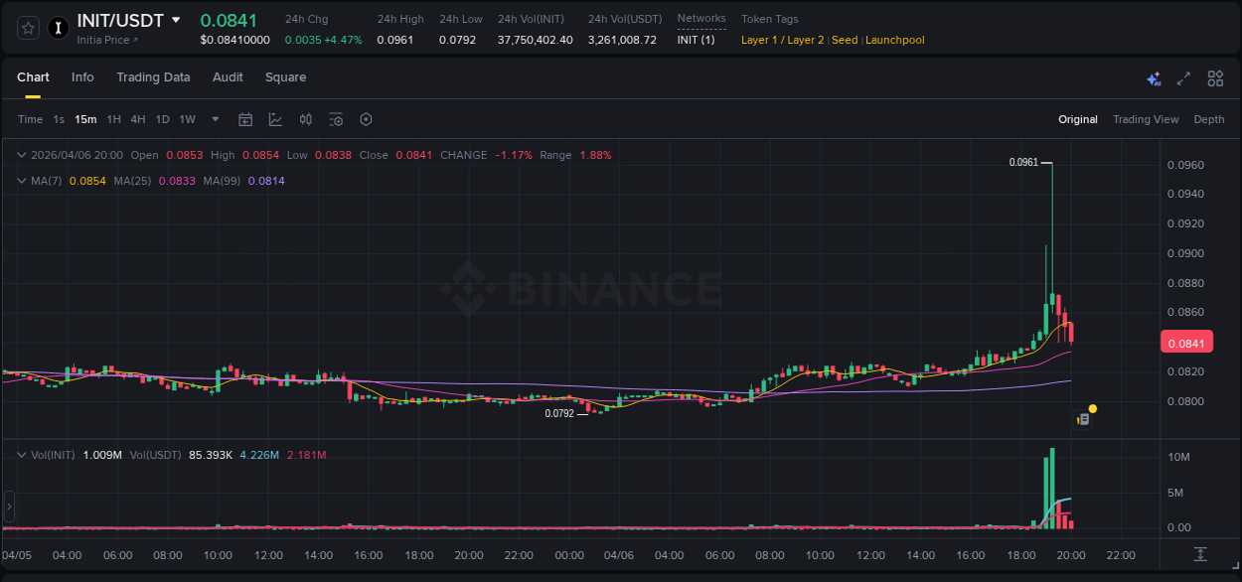
Task: Click the current price label 0.0841 on axis
Action: pos(1187,344)
